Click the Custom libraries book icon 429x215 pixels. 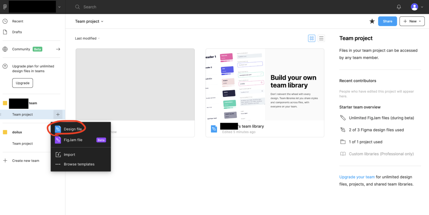(343, 154)
